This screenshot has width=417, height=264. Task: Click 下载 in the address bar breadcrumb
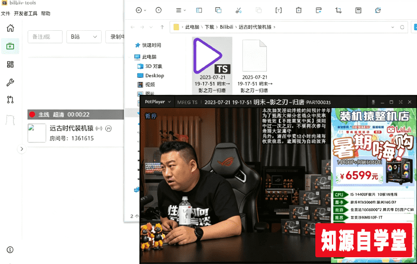coord(210,27)
